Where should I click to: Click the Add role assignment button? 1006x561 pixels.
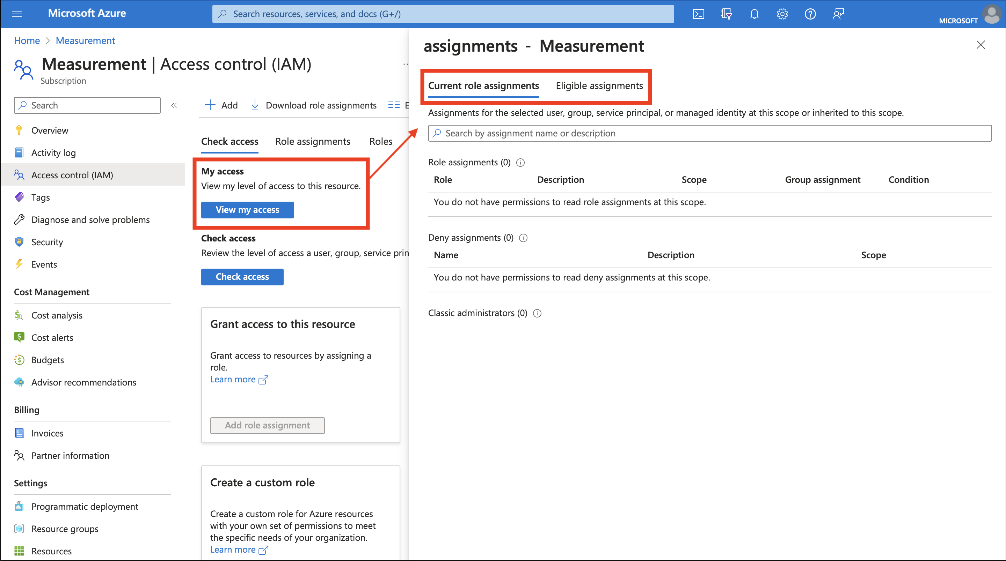click(x=267, y=424)
